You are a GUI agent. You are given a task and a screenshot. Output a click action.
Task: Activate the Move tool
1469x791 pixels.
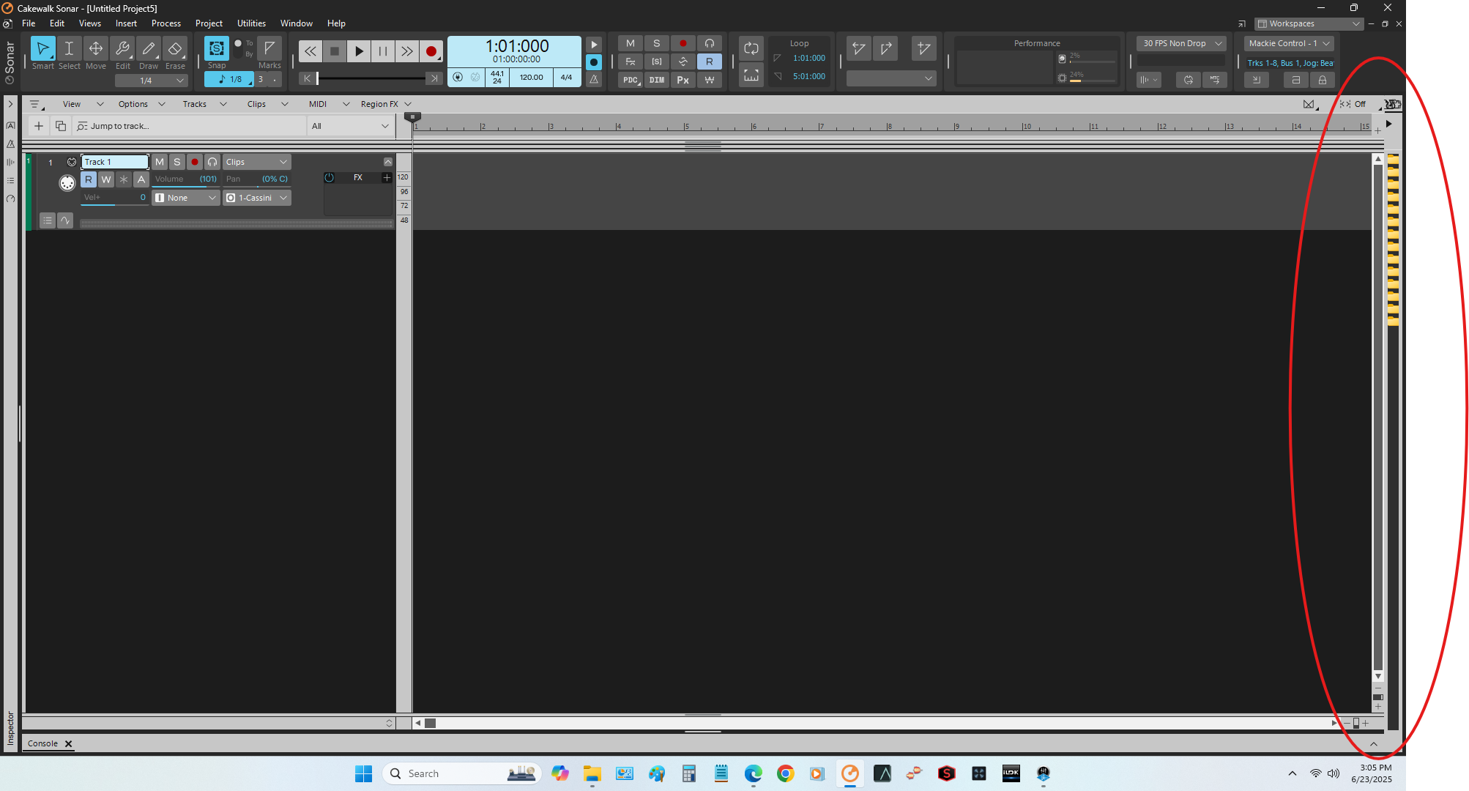(95, 49)
